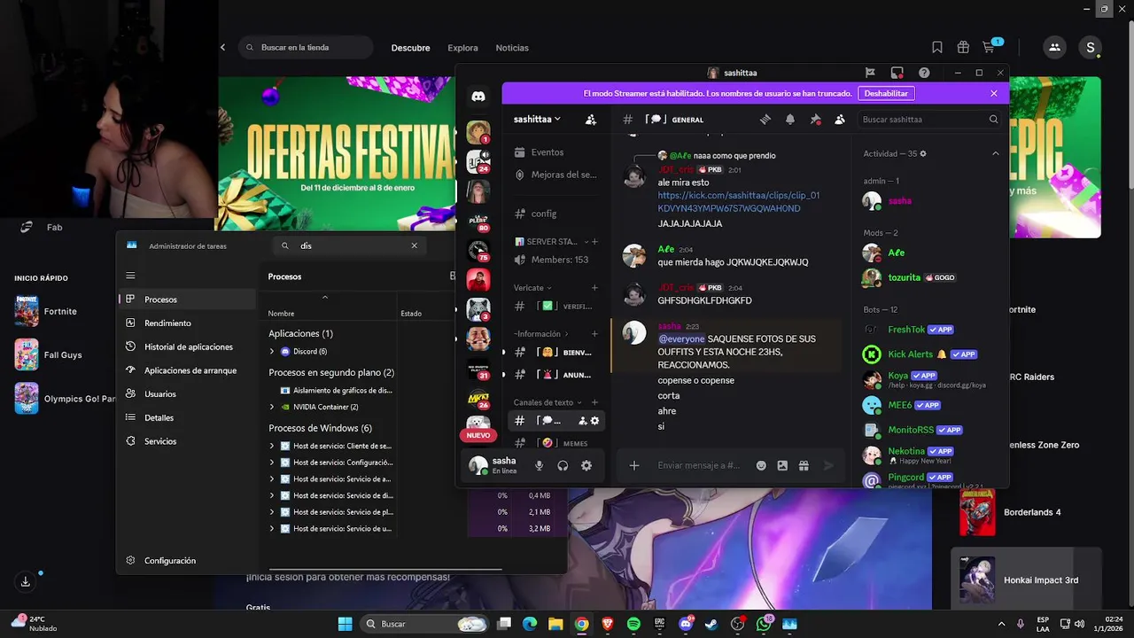
Task: Open Discord user settings gear
Action: click(586, 465)
